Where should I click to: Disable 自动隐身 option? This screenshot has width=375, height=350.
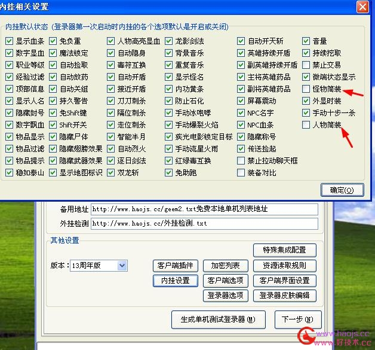tap(110, 53)
